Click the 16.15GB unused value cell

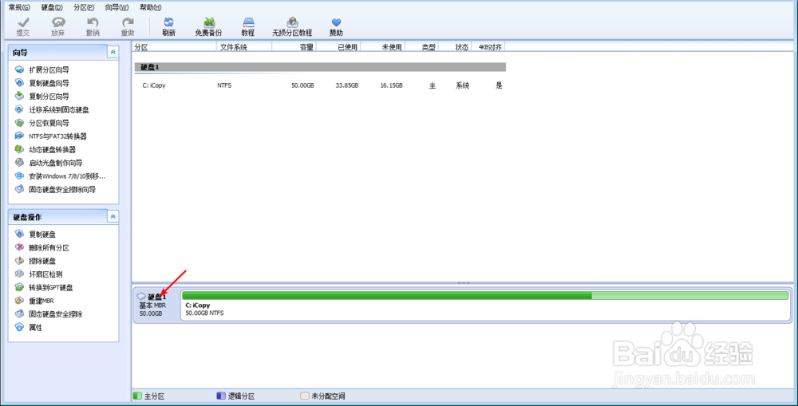tap(391, 85)
